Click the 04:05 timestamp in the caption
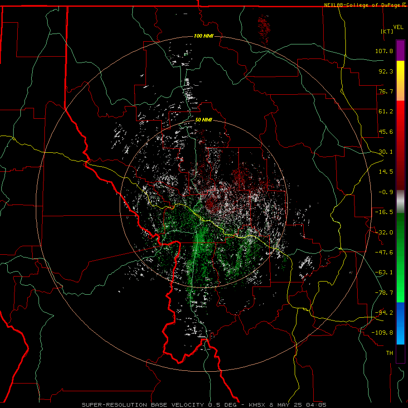Image resolution: width=408 pixels, height=408 pixels. click(316, 405)
